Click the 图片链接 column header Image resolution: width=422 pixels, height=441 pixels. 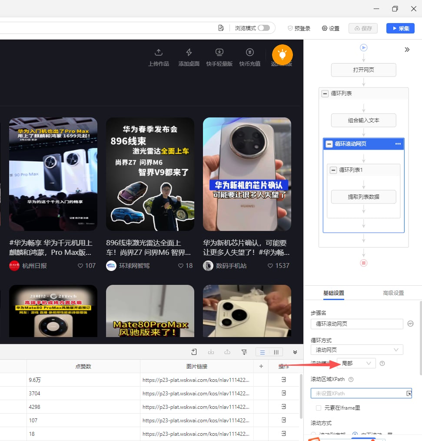coord(197,367)
